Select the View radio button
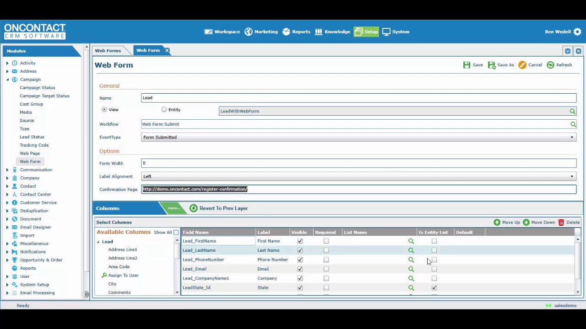586x329 pixels. pos(104,110)
